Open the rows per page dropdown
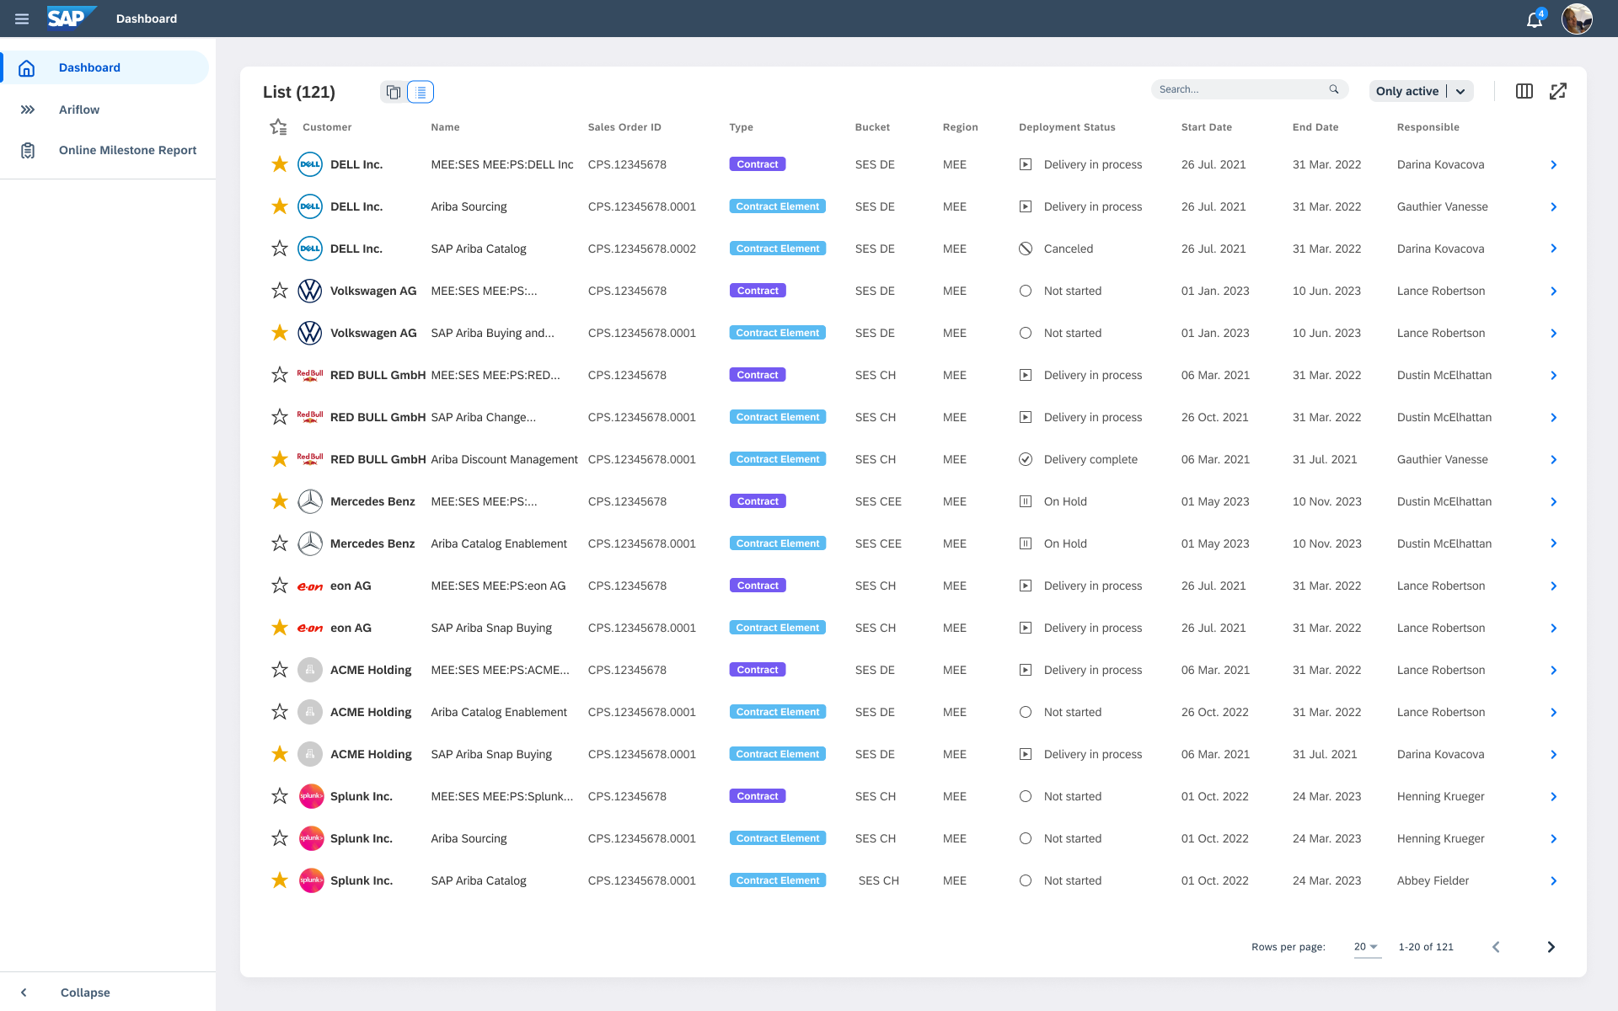 [x=1366, y=947]
